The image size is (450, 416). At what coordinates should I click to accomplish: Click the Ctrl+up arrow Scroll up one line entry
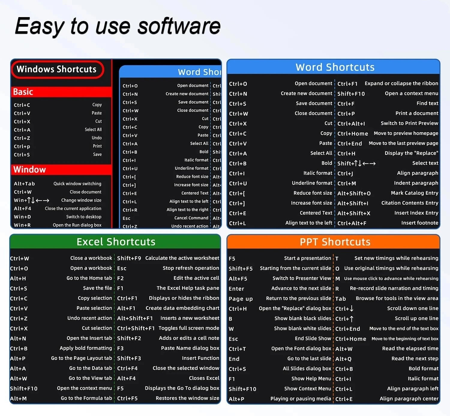click(386, 319)
